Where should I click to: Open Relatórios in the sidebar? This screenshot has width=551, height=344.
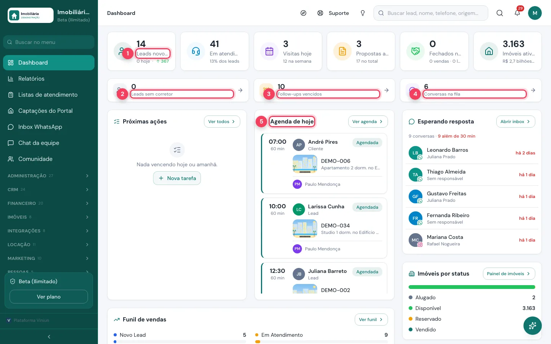pyautogui.click(x=49, y=79)
